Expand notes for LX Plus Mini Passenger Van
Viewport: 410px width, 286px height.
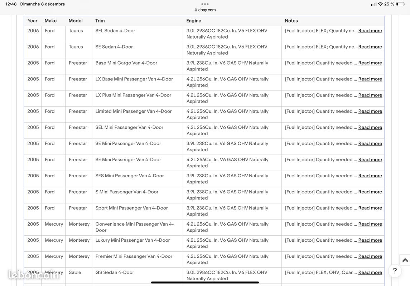click(370, 95)
